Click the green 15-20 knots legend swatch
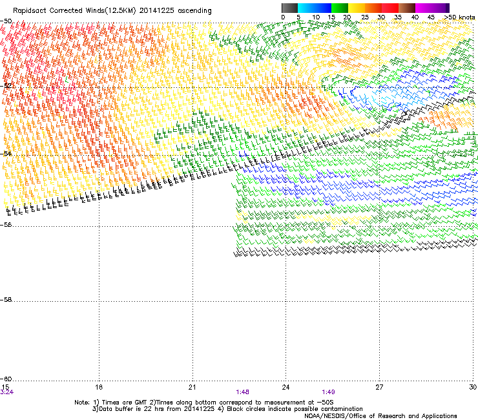Screen dimensions: 478x420 pyautogui.click(x=340, y=8)
